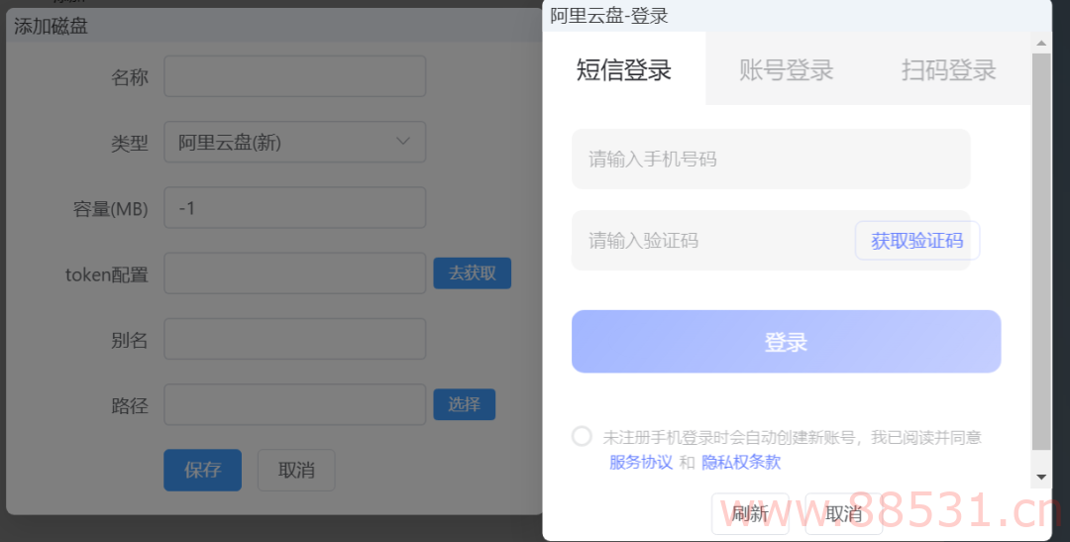Click the large 登录 button

(786, 341)
